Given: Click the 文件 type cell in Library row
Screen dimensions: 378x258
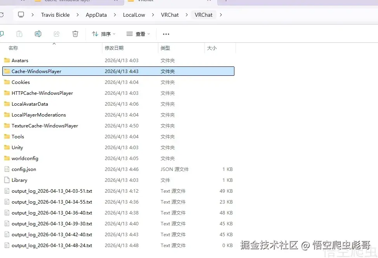Looking at the screenshot, I should pyautogui.click(x=165, y=180).
